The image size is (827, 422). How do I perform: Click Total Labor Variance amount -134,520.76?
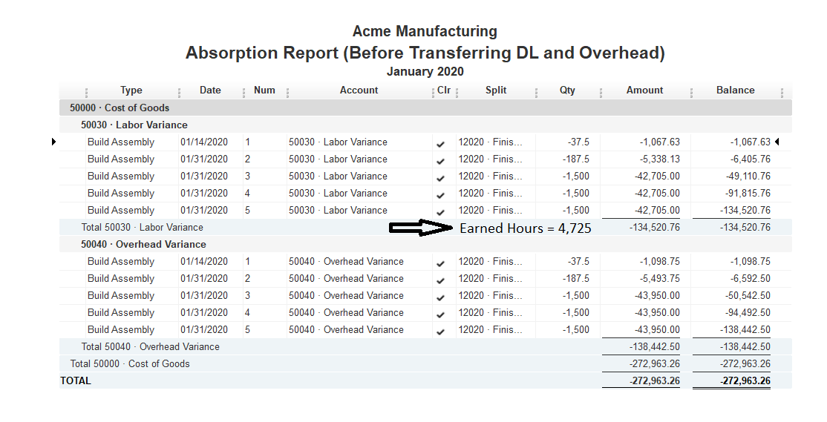[655, 228]
